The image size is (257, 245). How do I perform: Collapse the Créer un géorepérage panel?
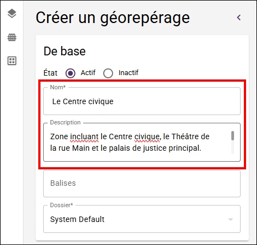[239, 18]
